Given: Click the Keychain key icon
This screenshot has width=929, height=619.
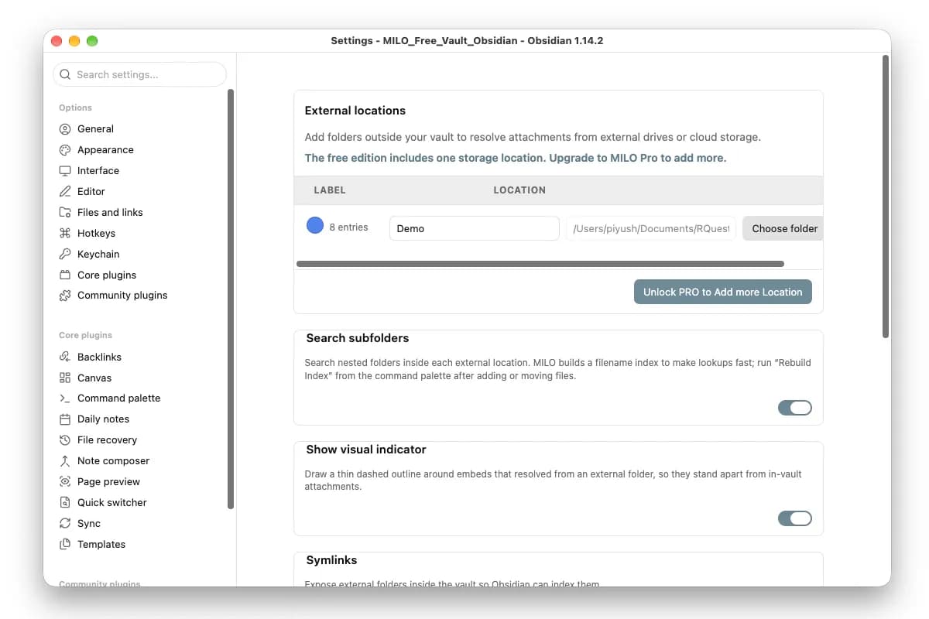Looking at the screenshot, I should pos(65,255).
